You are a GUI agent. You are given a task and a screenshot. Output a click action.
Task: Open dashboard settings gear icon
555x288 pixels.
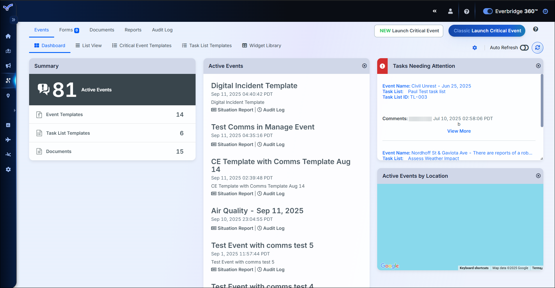[475, 48]
